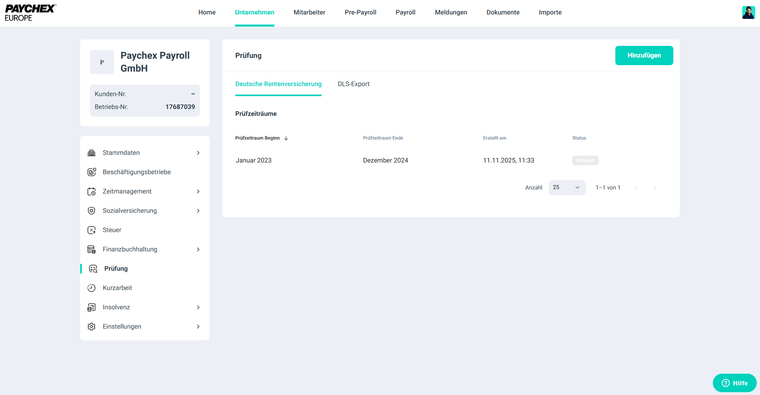Screen dimensions: 760x395
Task: Click the Beschäftigungsbetriebe sidebar icon
Action: click(91, 172)
